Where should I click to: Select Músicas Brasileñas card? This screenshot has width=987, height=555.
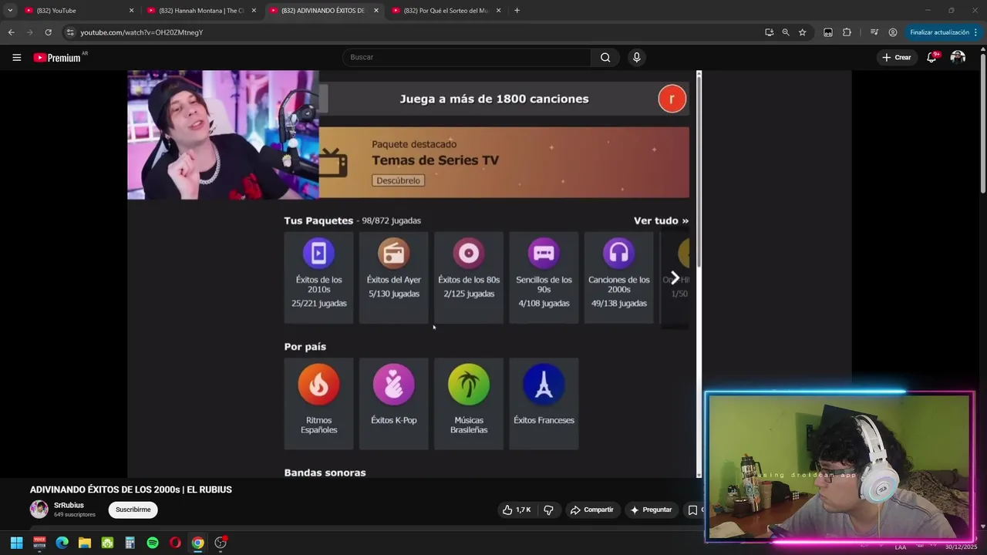point(469,403)
